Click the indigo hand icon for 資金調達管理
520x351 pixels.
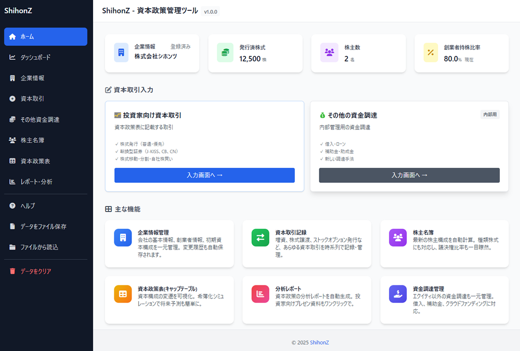point(398,294)
